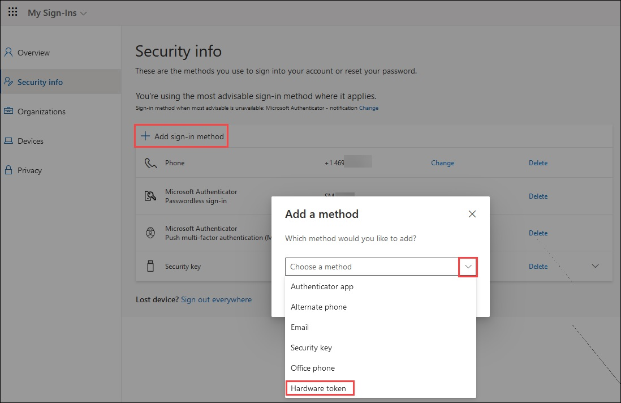621x403 pixels.
Task: Open the Choose a method dropdown
Action: [x=467, y=266]
